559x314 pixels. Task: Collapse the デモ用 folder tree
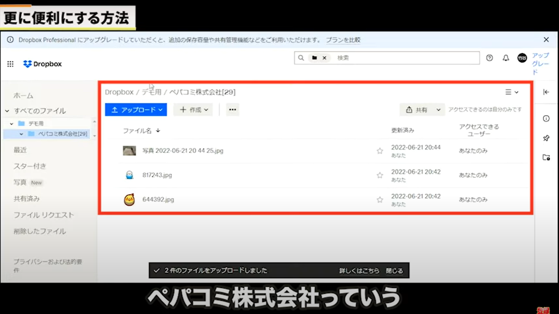(12, 124)
